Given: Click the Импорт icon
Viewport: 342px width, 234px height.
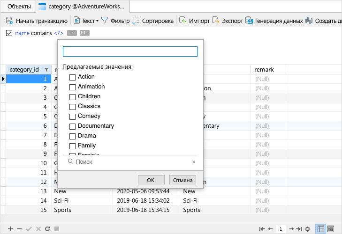Looking at the screenshot, I should [x=183, y=21].
